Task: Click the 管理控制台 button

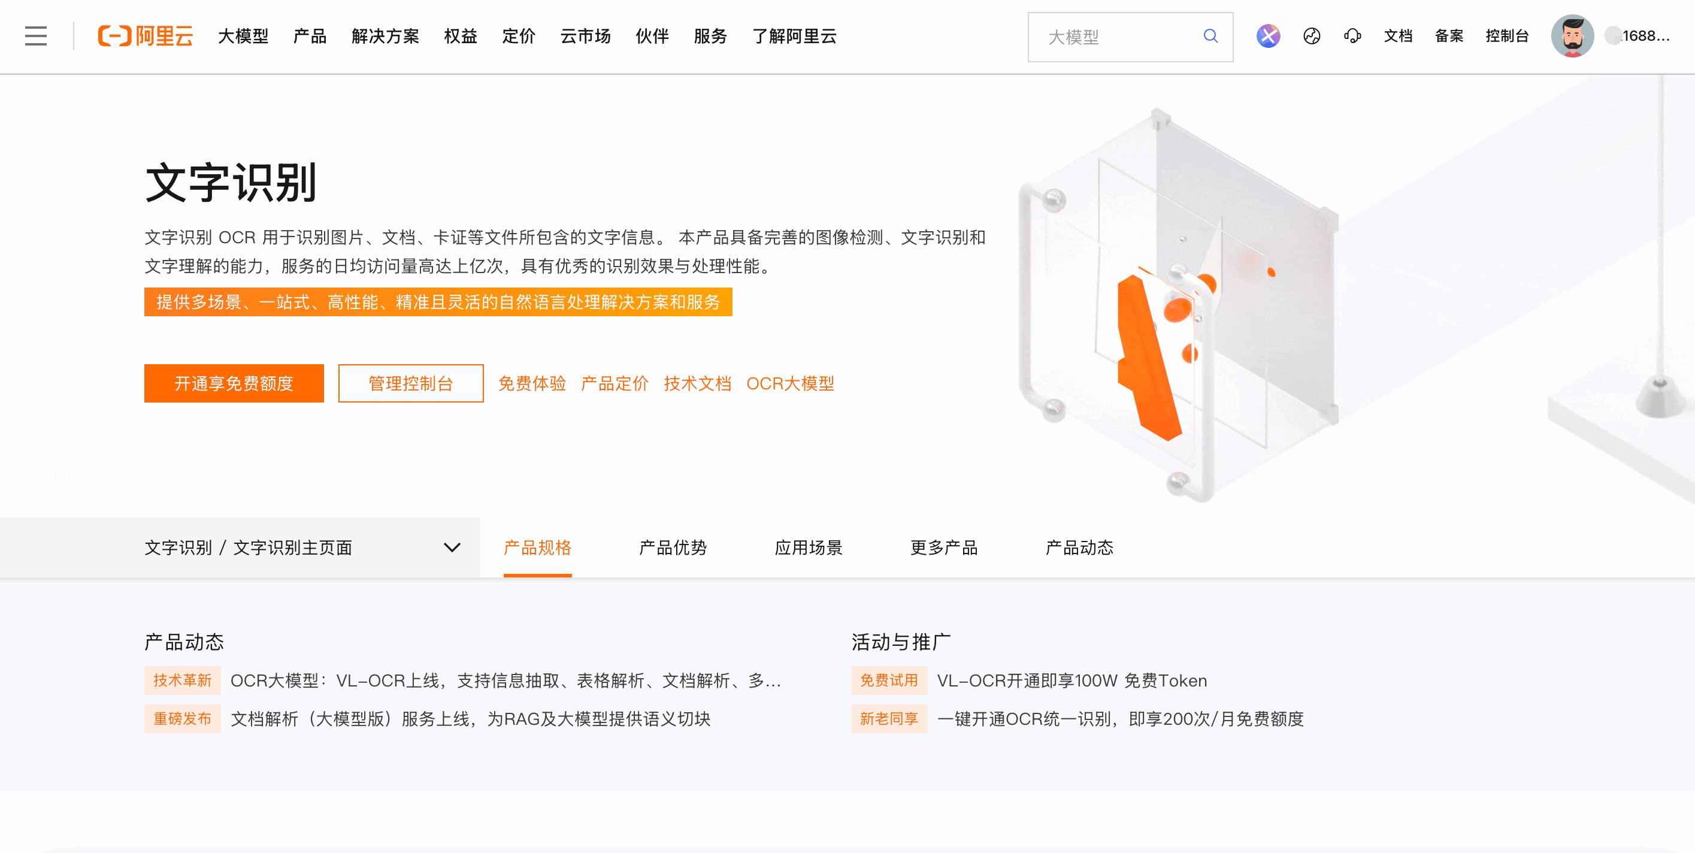Action: [x=411, y=383]
